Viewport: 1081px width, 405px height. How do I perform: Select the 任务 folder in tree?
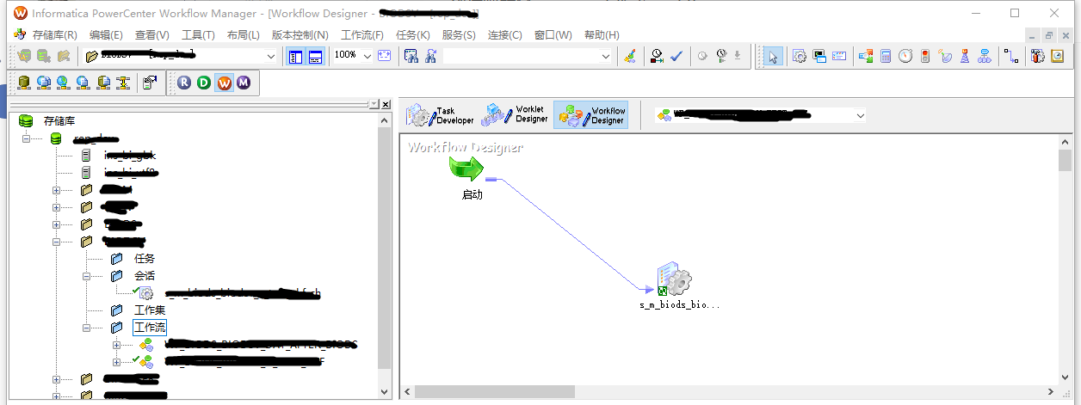[145, 259]
